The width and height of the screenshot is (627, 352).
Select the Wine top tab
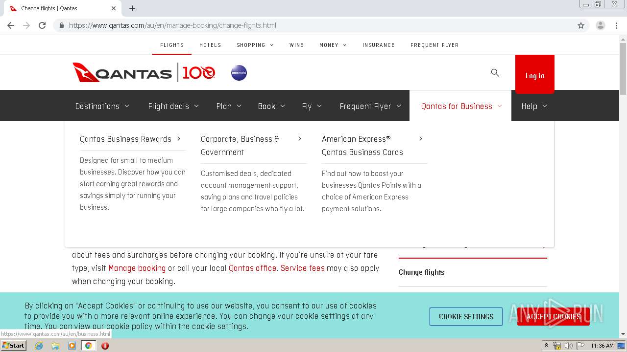pyautogui.click(x=296, y=45)
